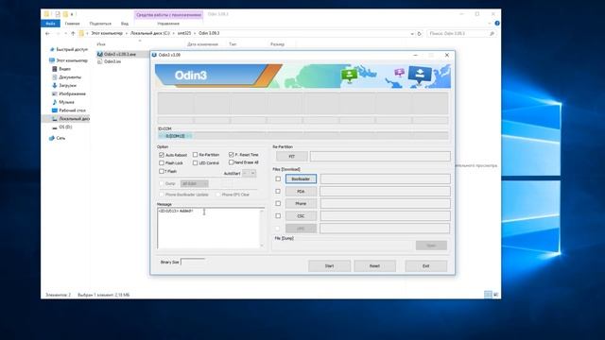Screen dimensions: 605x340
Task: Click the PDA file path field
Action: click(x=385, y=191)
